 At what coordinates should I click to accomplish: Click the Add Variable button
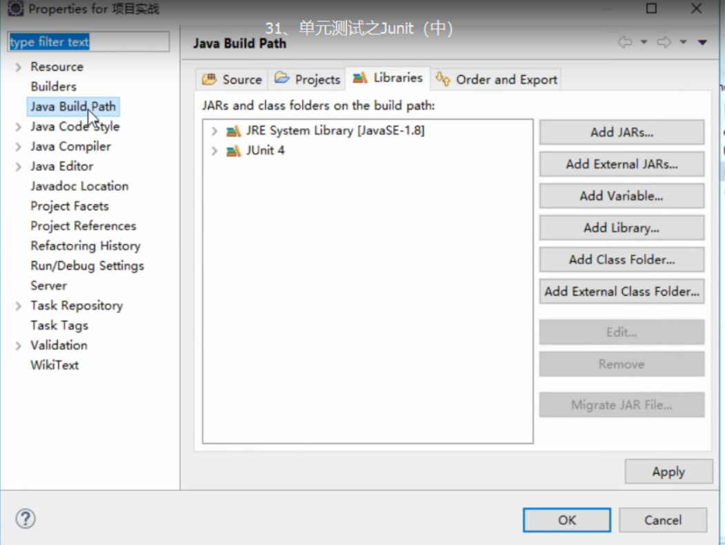pos(622,196)
